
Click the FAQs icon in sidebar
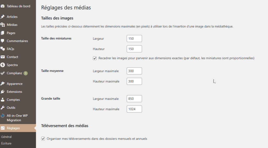tap(3, 49)
